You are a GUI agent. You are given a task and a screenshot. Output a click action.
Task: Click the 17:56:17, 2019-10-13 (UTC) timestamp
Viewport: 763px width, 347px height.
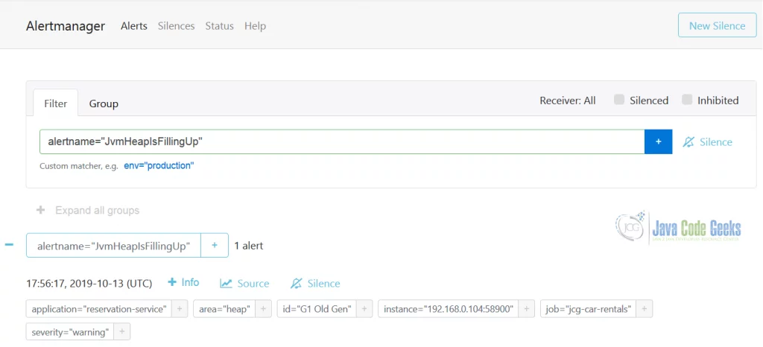89,284
